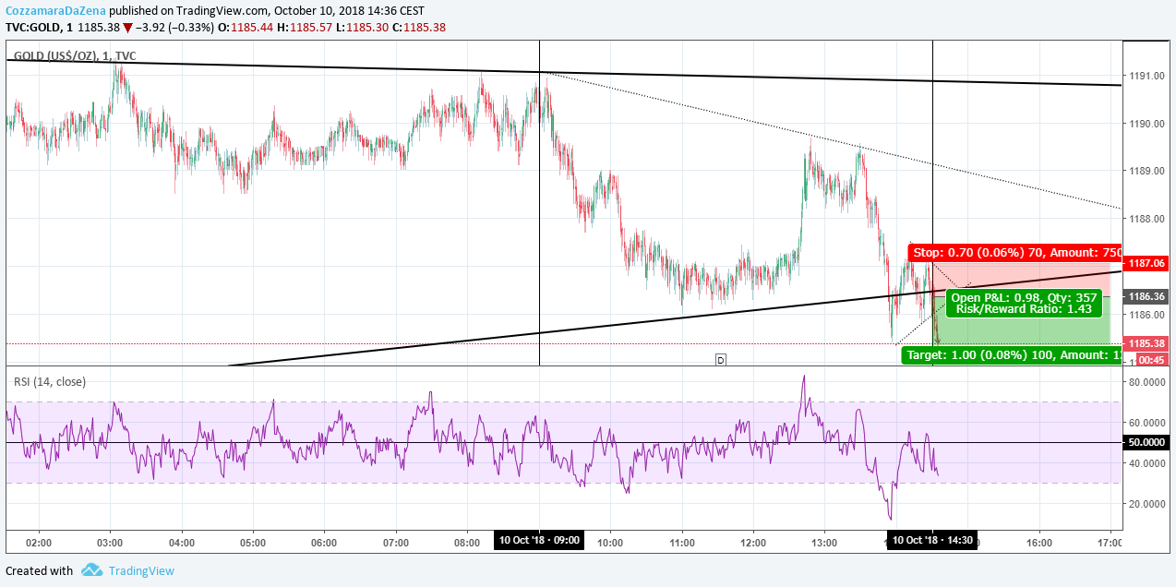Click the 1190.00 price scale value
Screen dimensions: 1176x587
(x=1145, y=124)
